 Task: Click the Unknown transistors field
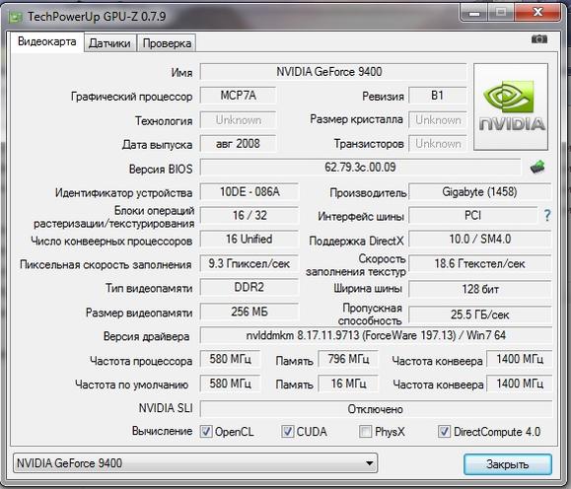pos(437,144)
